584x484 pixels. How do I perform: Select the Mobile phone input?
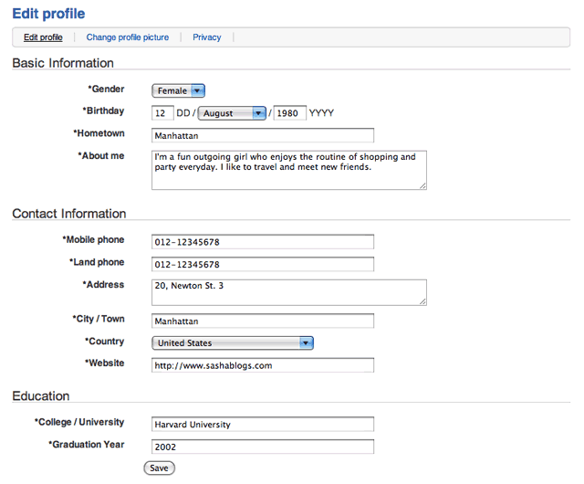pos(263,242)
